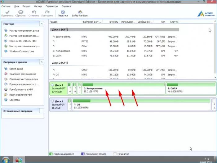Open the Система menu
Screen dimensions: 217x163
6,7
